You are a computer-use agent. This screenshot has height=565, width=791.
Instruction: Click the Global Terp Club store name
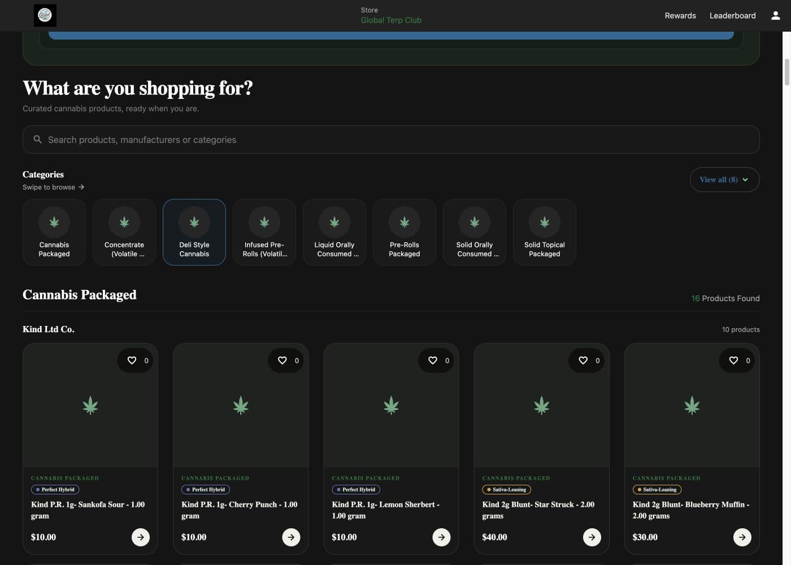click(x=391, y=20)
